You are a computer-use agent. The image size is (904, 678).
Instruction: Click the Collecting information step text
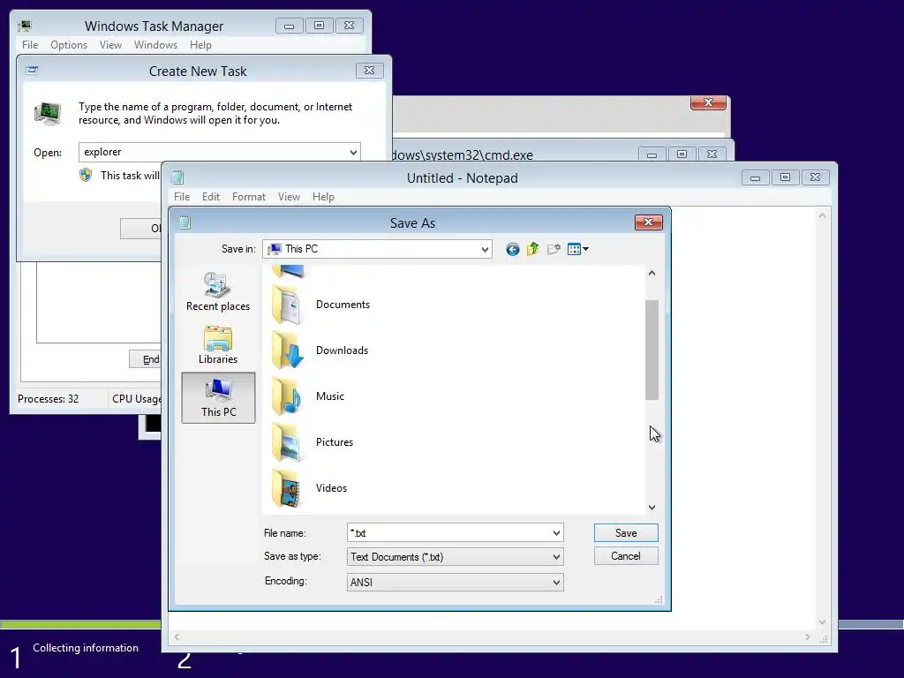[x=86, y=648]
